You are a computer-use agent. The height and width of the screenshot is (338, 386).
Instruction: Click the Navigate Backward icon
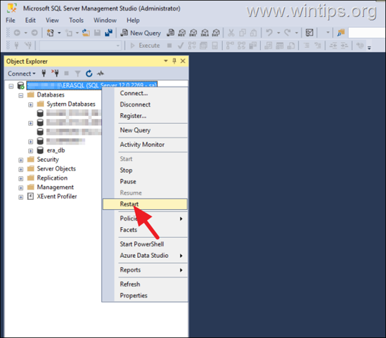(x=17, y=33)
